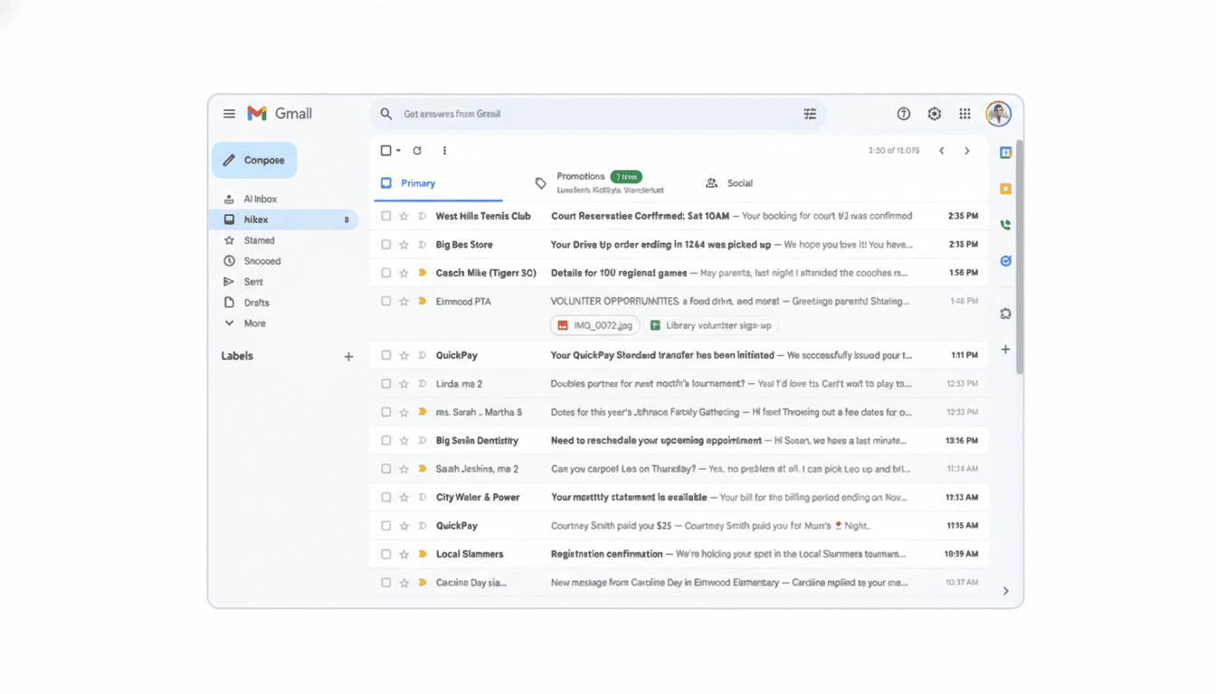The height and width of the screenshot is (694, 1216).
Task: Star the City Water & Power email
Action: click(x=404, y=497)
